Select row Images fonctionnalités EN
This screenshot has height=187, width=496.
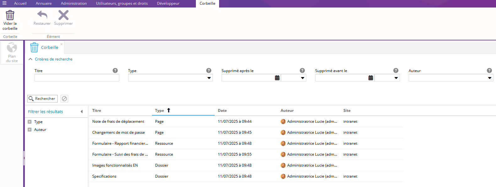pos(246,165)
